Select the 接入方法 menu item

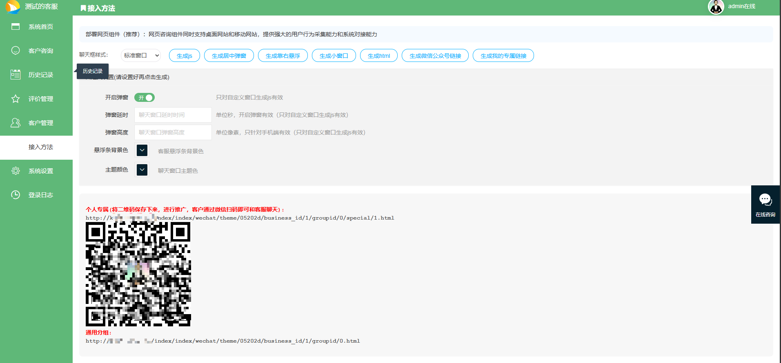pyautogui.click(x=40, y=147)
